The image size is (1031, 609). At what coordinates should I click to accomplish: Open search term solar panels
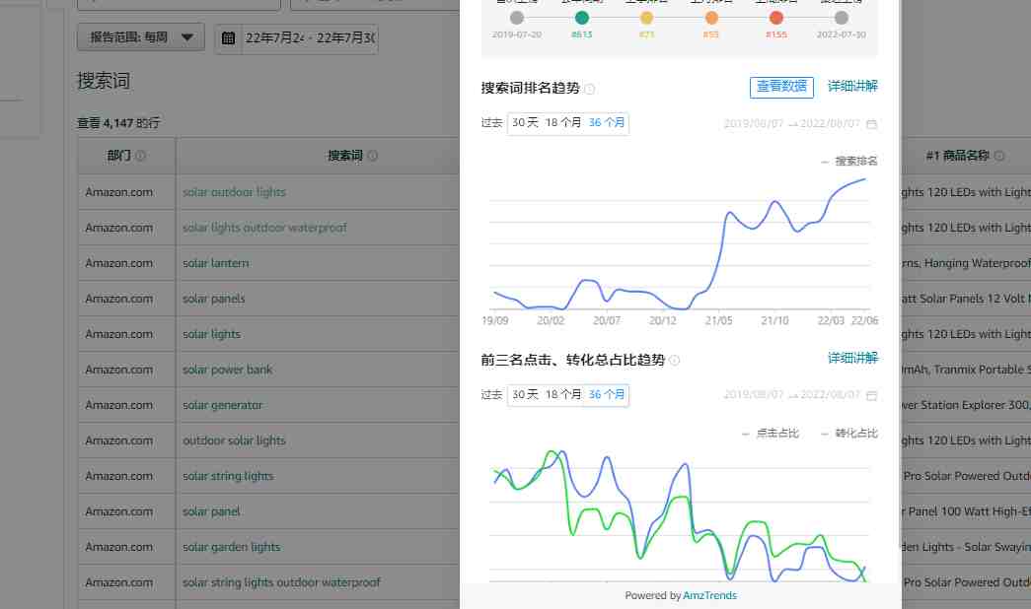(x=214, y=299)
